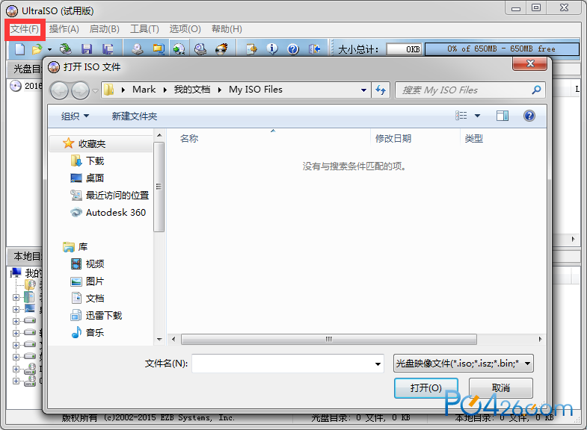Select Autodesk 360 in the navigation pane

tap(116, 213)
